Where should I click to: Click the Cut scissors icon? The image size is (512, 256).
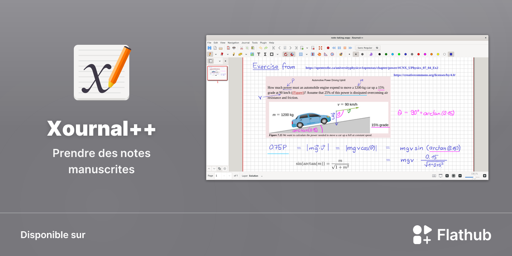[241, 48]
